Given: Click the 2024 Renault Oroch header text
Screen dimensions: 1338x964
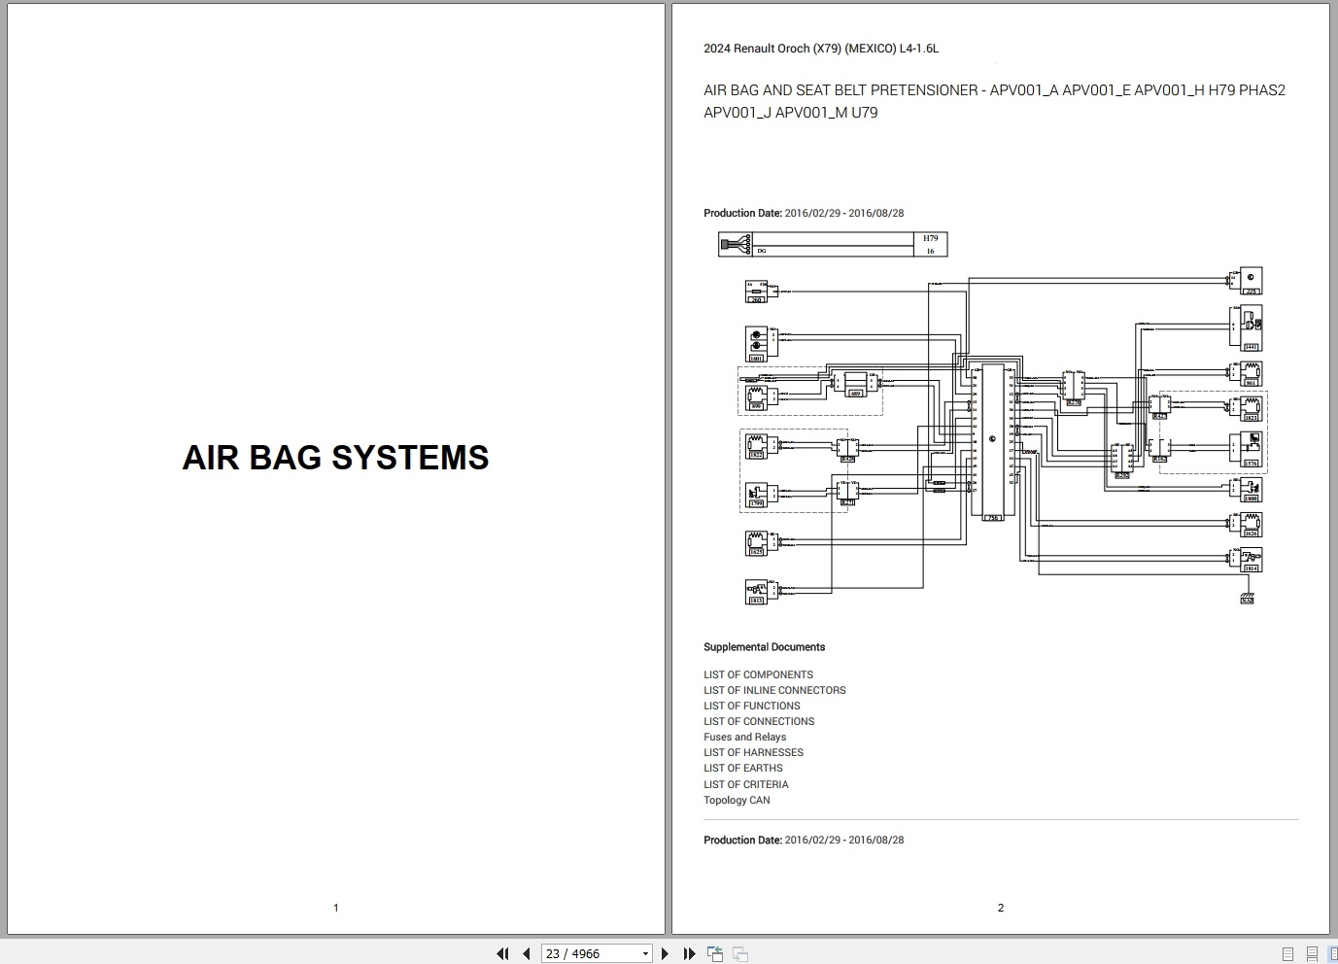Looking at the screenshot, I should (821, 48).
